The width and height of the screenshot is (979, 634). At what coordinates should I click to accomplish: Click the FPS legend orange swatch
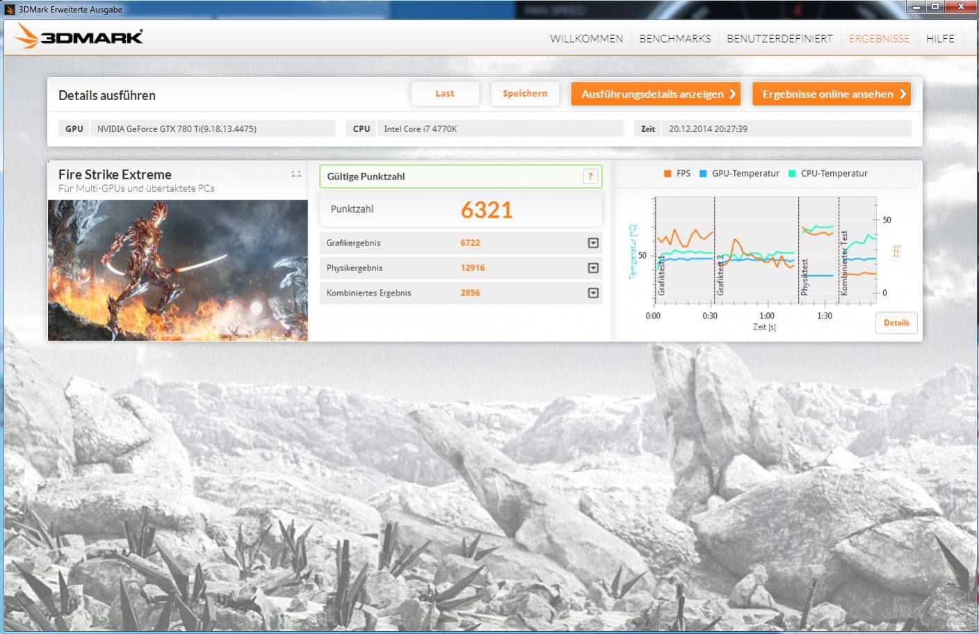coord(667,174)
